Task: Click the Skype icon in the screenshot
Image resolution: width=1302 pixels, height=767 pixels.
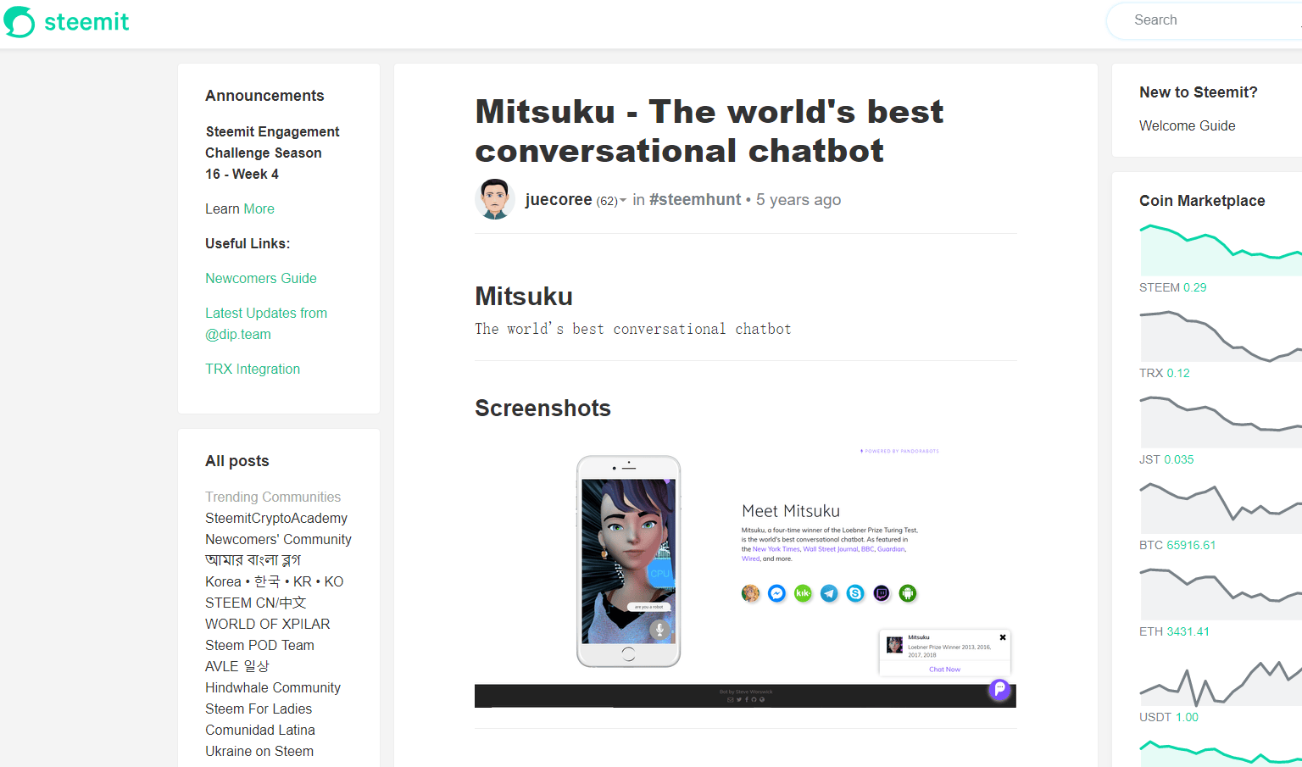Action: 855,593
